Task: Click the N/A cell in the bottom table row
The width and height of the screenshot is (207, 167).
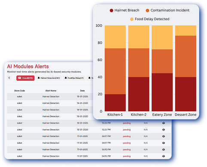Action: (x=146, y=156)
